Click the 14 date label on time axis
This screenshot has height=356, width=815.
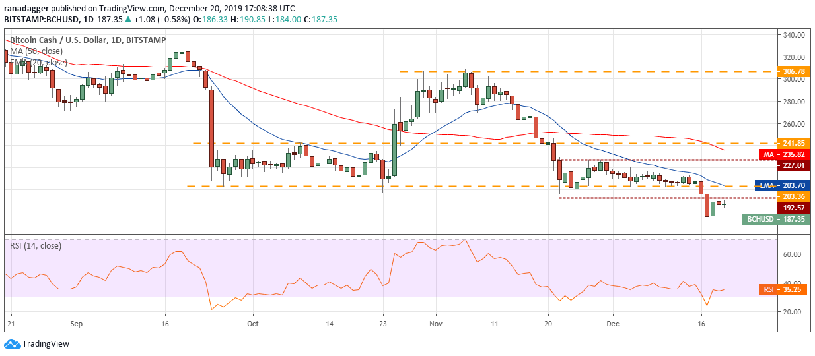[x=330, y=324]
